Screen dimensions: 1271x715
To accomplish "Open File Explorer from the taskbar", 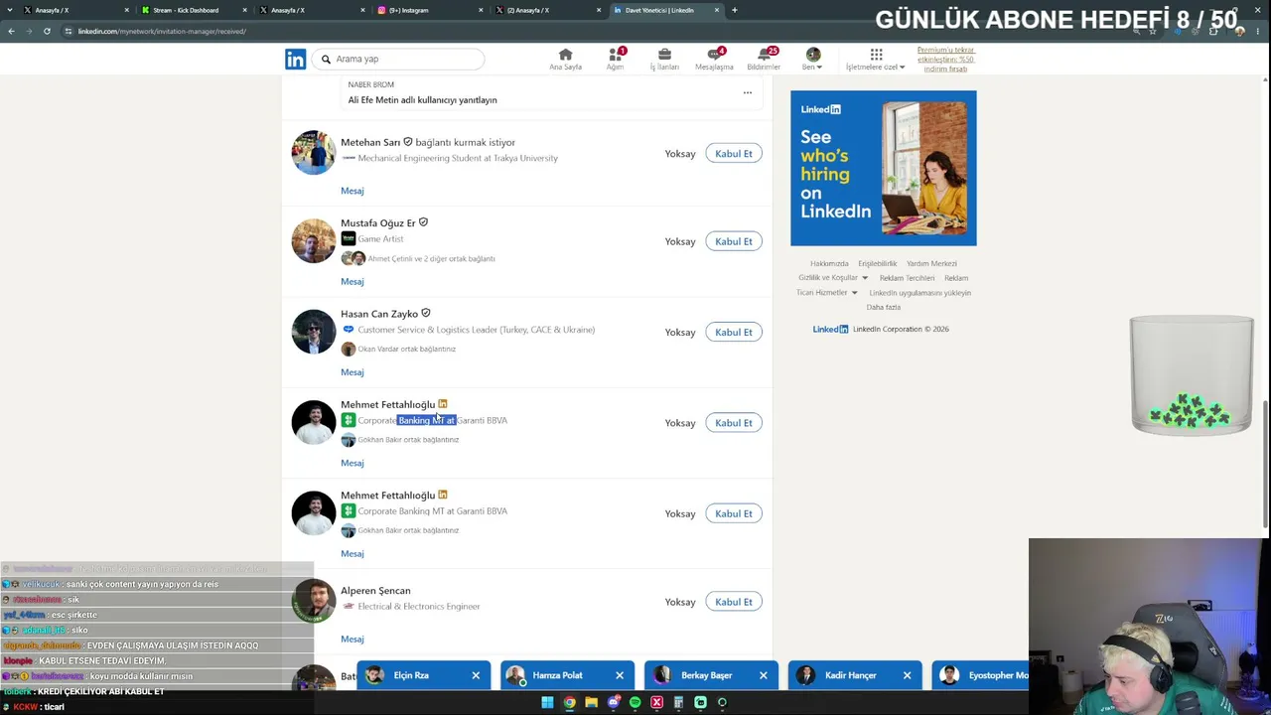I will pyautogui.click(x=591, y=703).
